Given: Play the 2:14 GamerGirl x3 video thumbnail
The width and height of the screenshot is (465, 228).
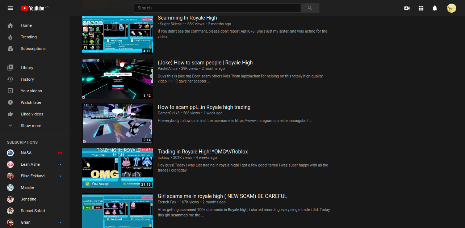Looking at the screenshot, I should click(117, 123).
